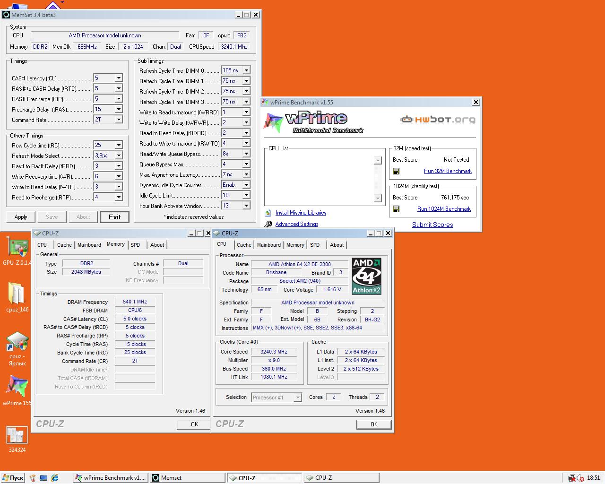The height and width of the screenshot is (484, 605).
Task: Click the Submit Scores link
Action: pyautogui.click(x=432, y=225)
